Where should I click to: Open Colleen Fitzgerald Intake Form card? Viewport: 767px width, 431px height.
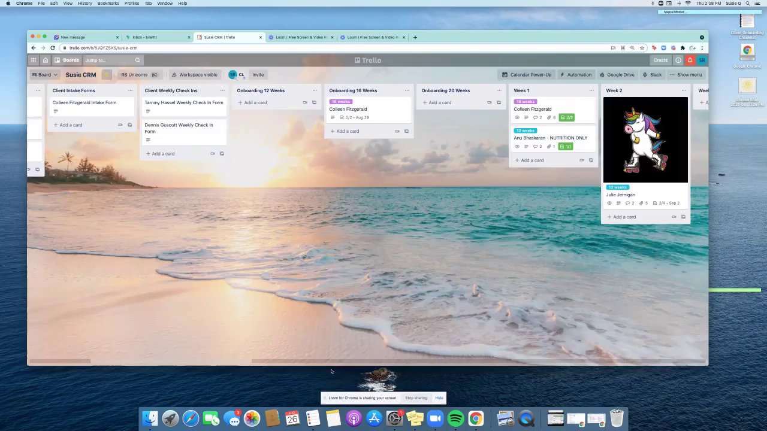pos(91,106)
